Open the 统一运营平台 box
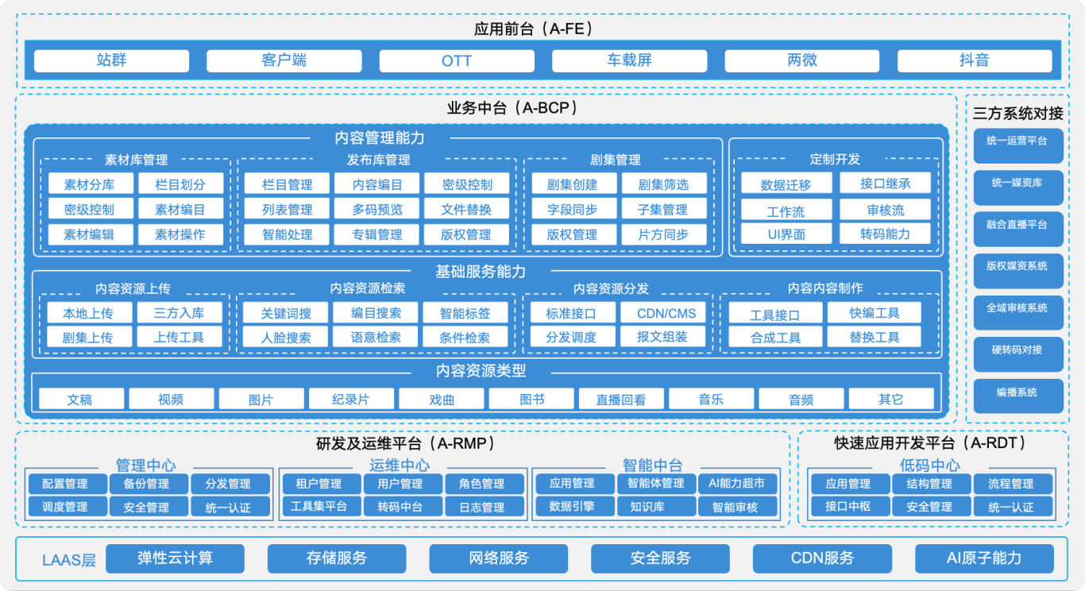Viewport: 1085px width, 591px height. click(1017, 141)
